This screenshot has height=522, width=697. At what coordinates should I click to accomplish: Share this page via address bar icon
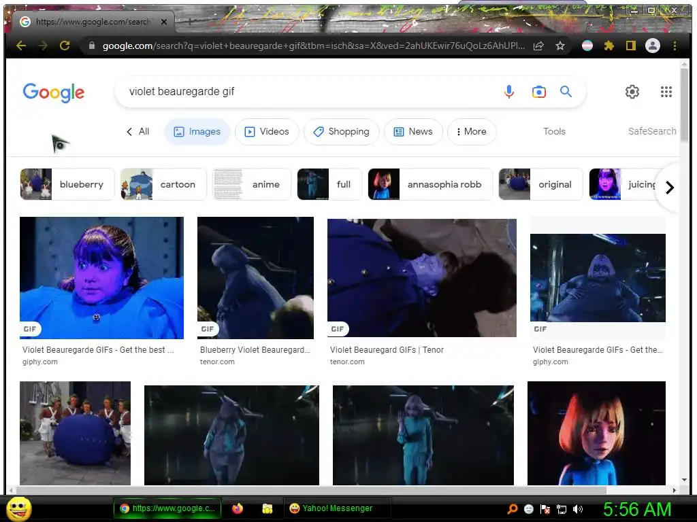538,46
